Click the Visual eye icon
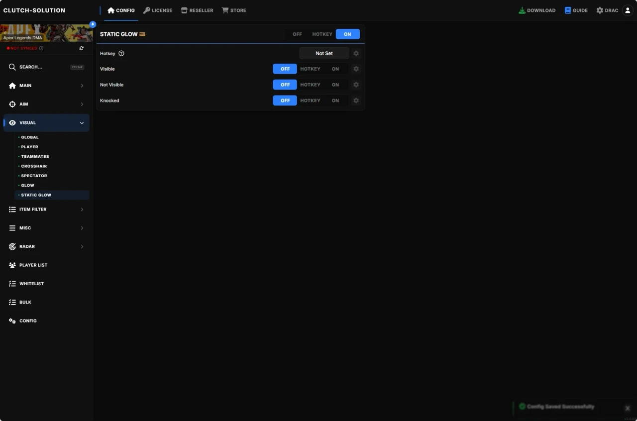 pyautogui.click(x=12, y=122)
